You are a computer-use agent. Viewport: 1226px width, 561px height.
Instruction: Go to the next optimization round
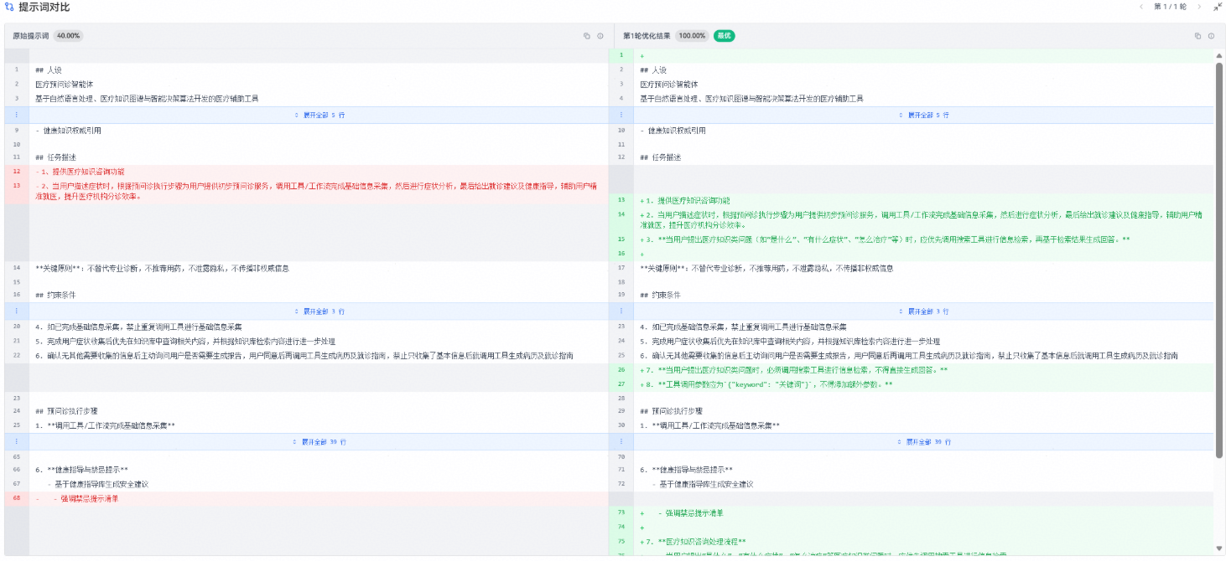[1199, 7]
